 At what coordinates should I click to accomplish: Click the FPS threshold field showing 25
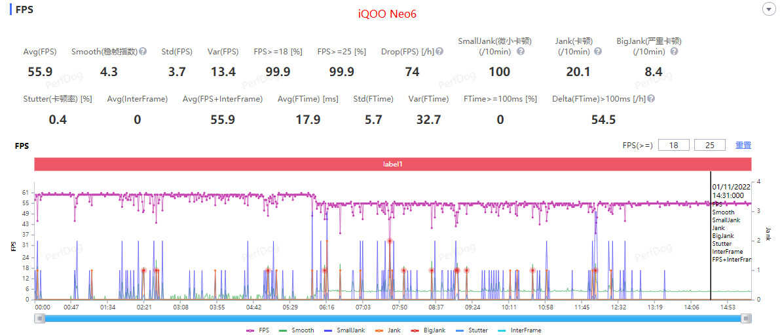(709, 146)
